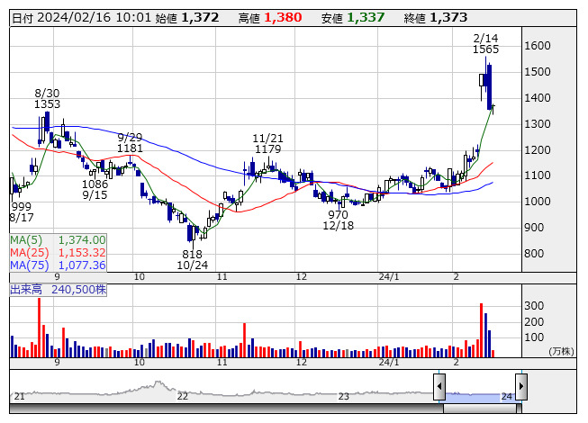Click the tallest red volume bar in late August
The height and width of the screenshot is (423, 588).
39,328
